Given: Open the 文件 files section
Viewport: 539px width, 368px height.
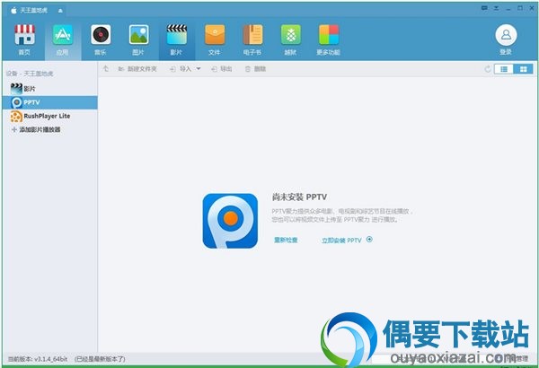Looking at the screenshot, I should click(x=215, y=39).
